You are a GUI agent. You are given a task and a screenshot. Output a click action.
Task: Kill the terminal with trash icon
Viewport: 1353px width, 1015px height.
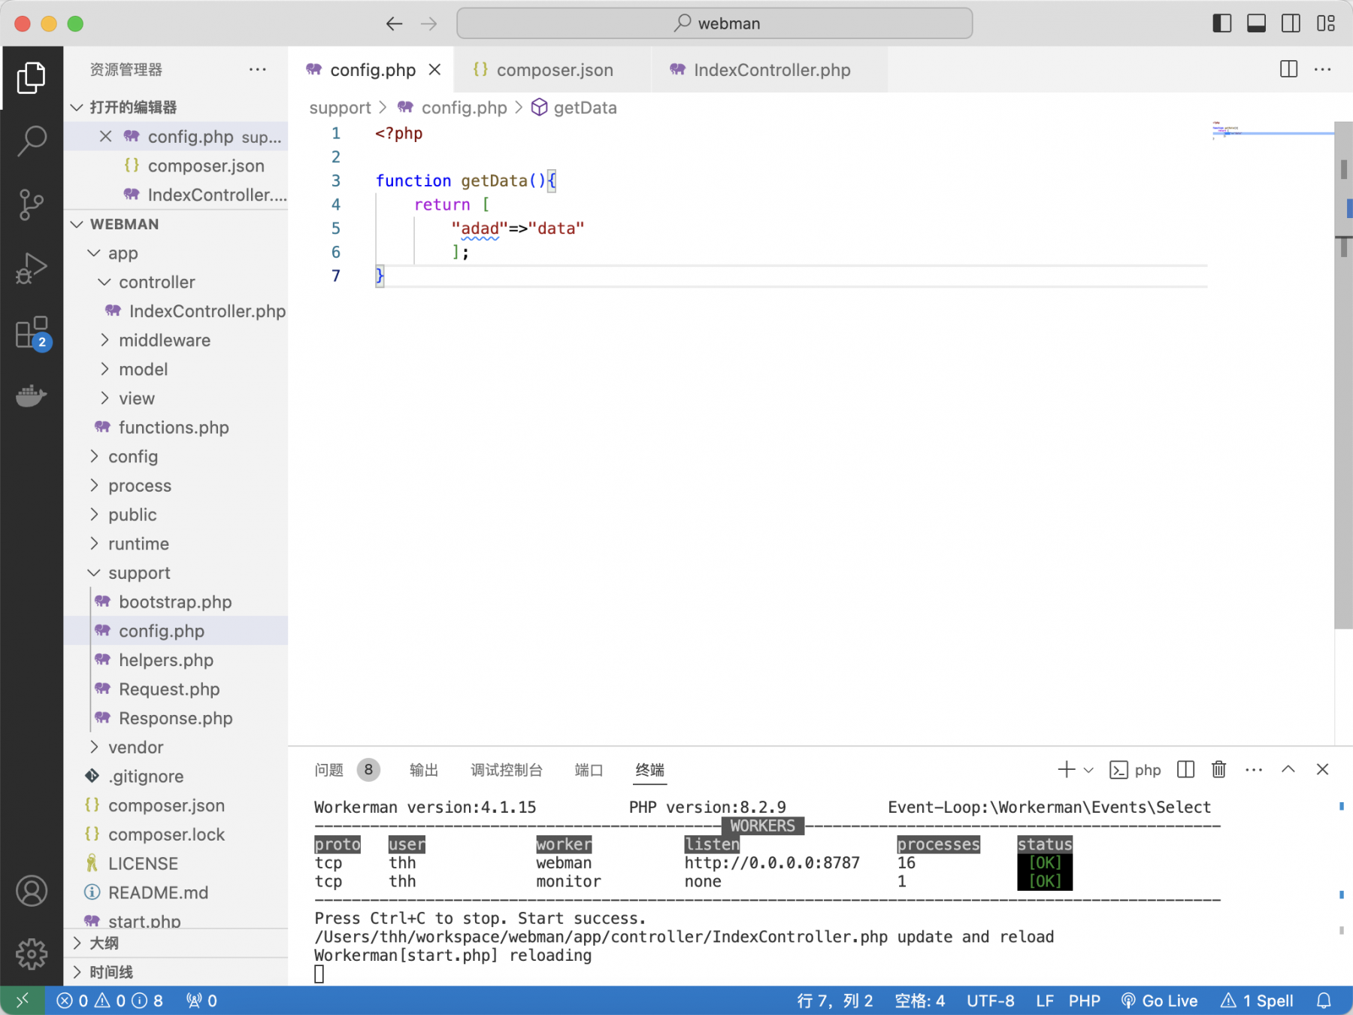pos(1218,769)
